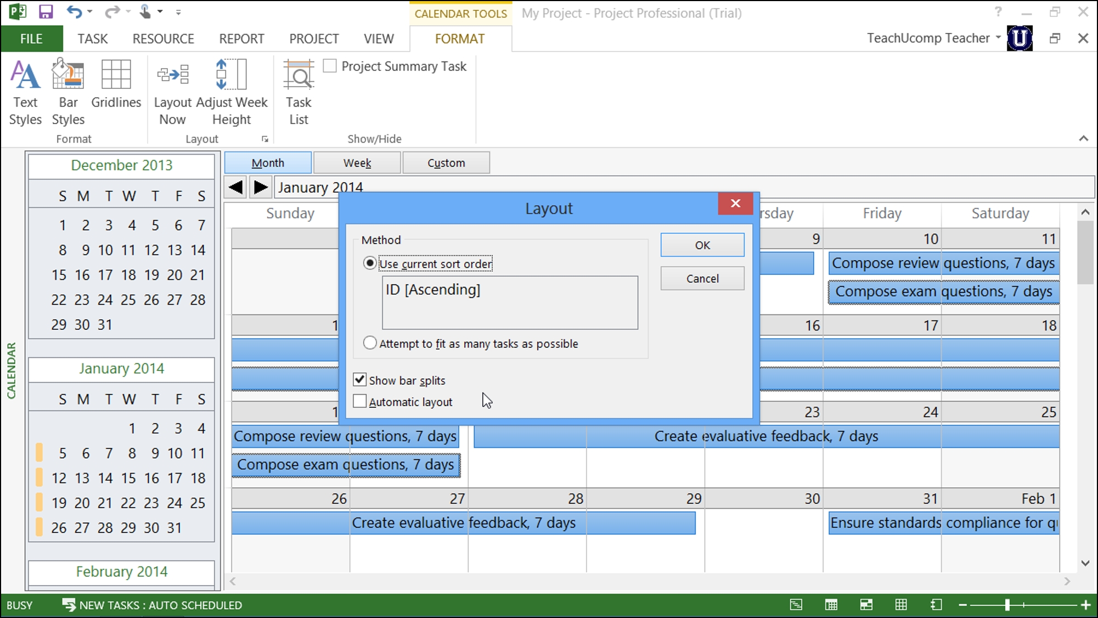Click OK to confirm layout settings
1098x618 pixels.
pos(703,244)
